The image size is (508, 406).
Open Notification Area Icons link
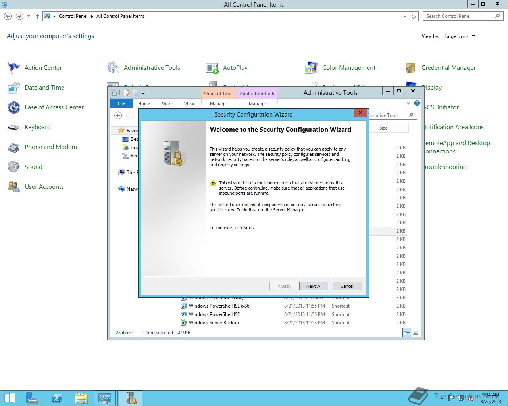[453, 127]
